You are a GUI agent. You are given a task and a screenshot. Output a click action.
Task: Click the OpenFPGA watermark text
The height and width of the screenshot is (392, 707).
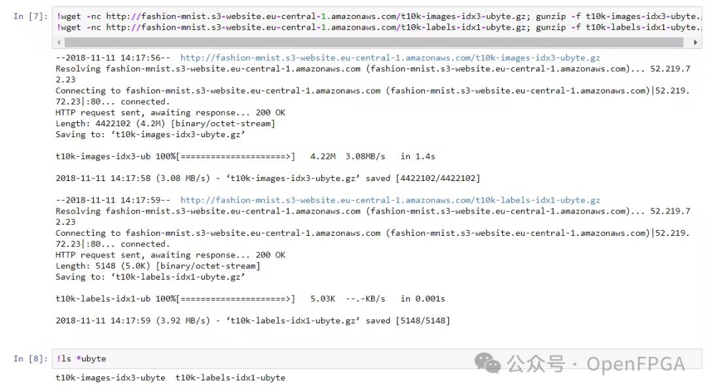click(635, 363)
